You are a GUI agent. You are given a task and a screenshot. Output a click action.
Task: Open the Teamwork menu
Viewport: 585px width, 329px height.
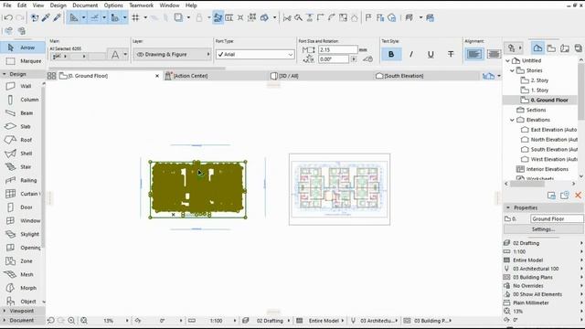click(x=142, y=5)
